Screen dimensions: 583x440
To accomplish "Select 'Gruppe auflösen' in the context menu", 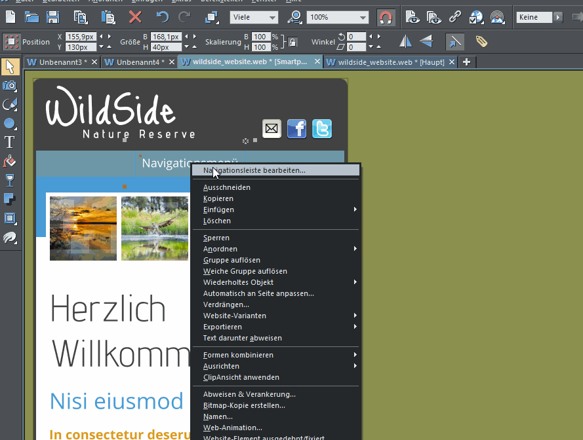I will pyautogui.click(x=276, y=260).
